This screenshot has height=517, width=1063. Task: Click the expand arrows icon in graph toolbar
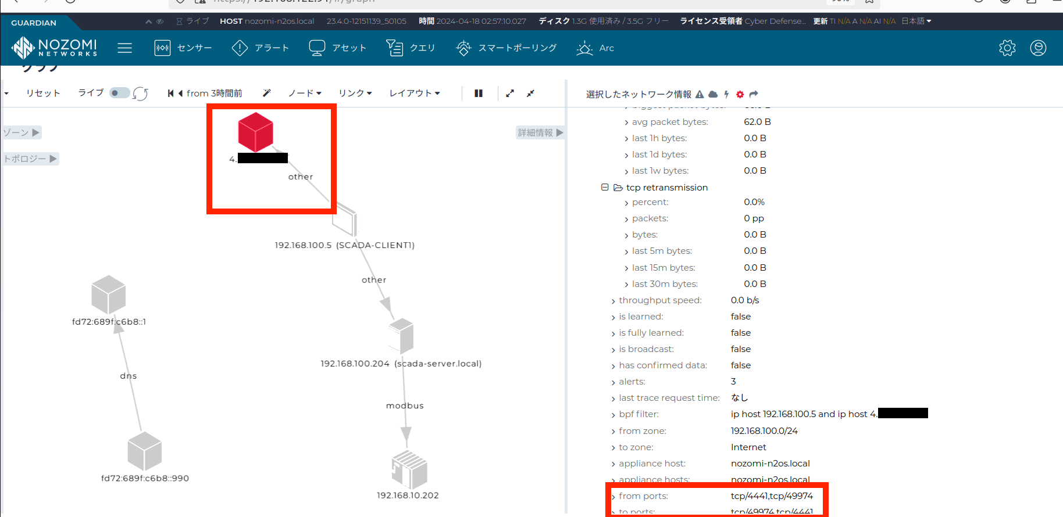coord(510,93)
